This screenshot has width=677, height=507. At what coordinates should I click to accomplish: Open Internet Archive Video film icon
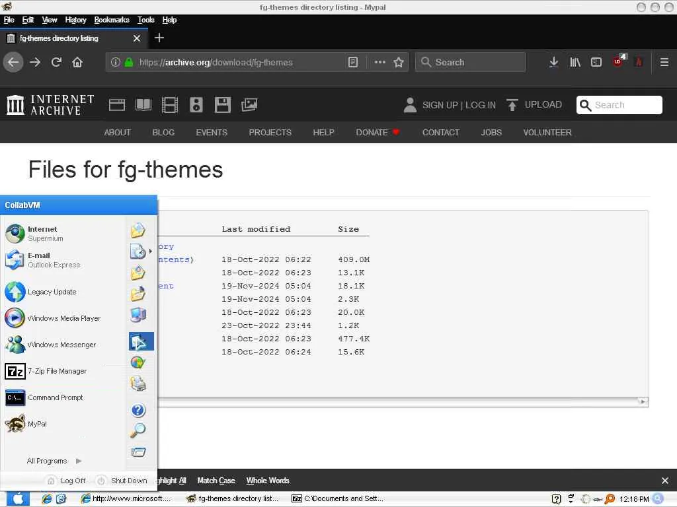[170, 105]
